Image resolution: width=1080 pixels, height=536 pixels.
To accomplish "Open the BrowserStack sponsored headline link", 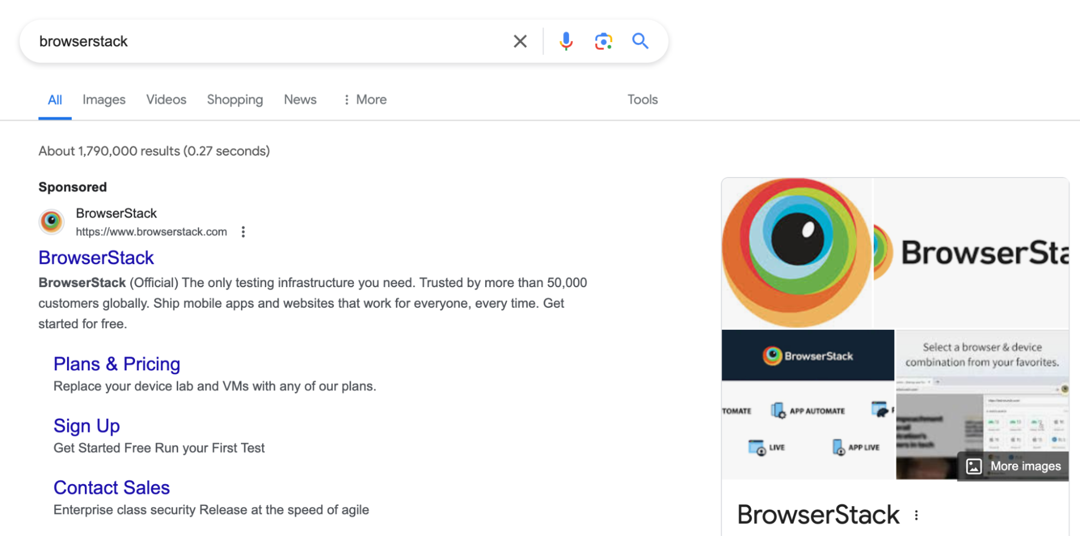I will pyautogui.click(x=96, y=258).
